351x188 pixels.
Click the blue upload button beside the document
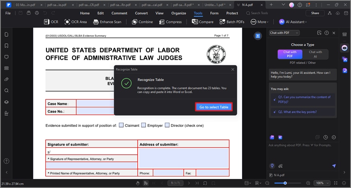(x=258, y=36)
